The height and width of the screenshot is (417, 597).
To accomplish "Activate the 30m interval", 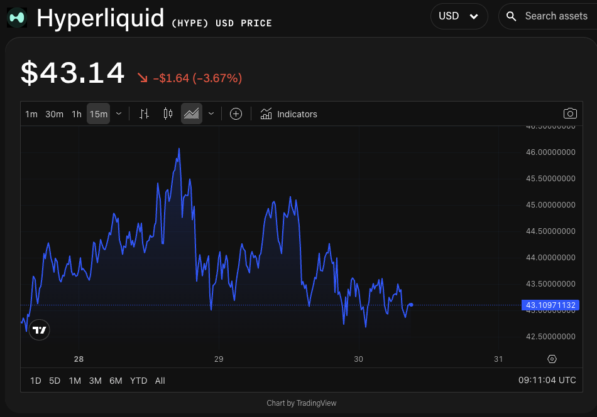I will [54, 114].
